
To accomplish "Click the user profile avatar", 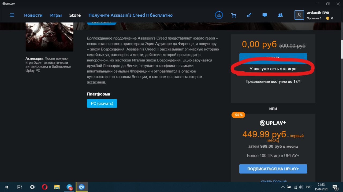I will tap(299, 15).
